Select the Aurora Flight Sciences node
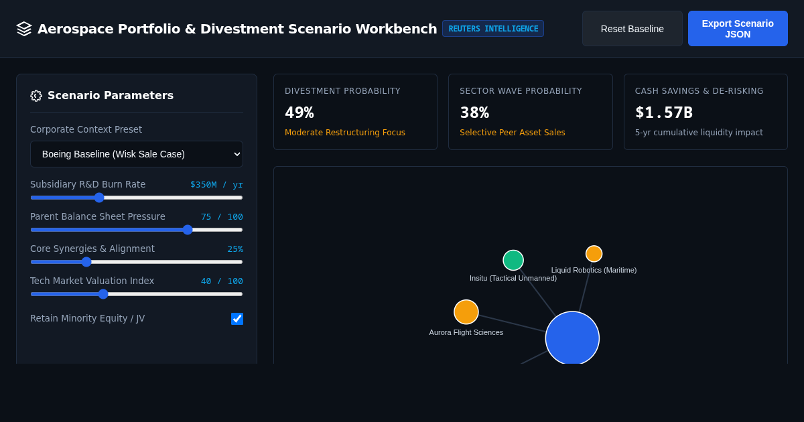Screen dimensions: 804x422 click(x=466, y=312)
